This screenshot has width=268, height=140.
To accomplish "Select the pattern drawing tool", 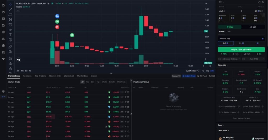I will click(x=10, y=20).
